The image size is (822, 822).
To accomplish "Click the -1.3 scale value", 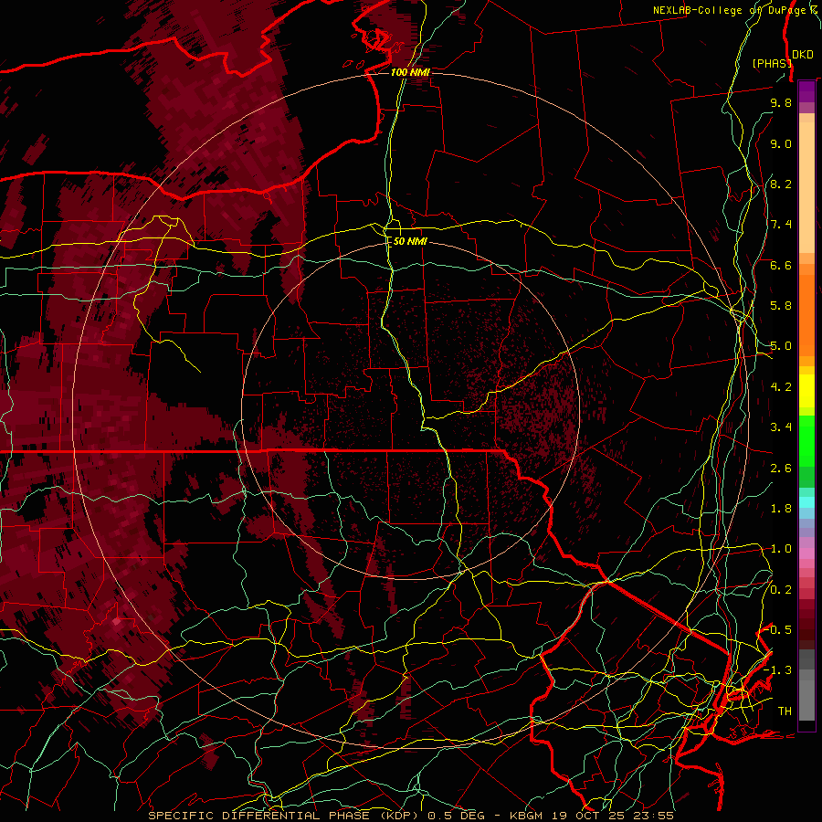I will [x=778, y=670].
